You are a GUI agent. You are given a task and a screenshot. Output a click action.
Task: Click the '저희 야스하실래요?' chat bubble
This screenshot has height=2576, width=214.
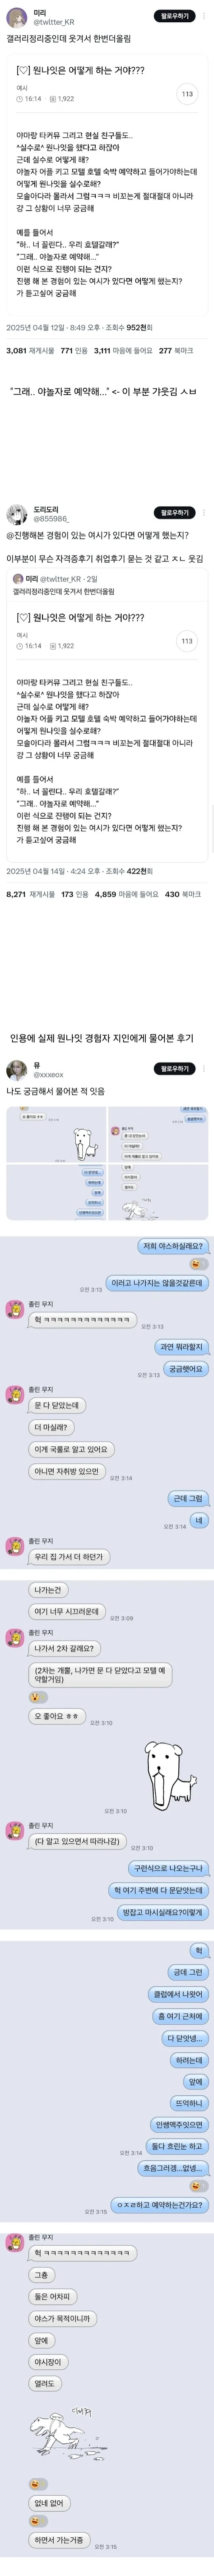173,1246
